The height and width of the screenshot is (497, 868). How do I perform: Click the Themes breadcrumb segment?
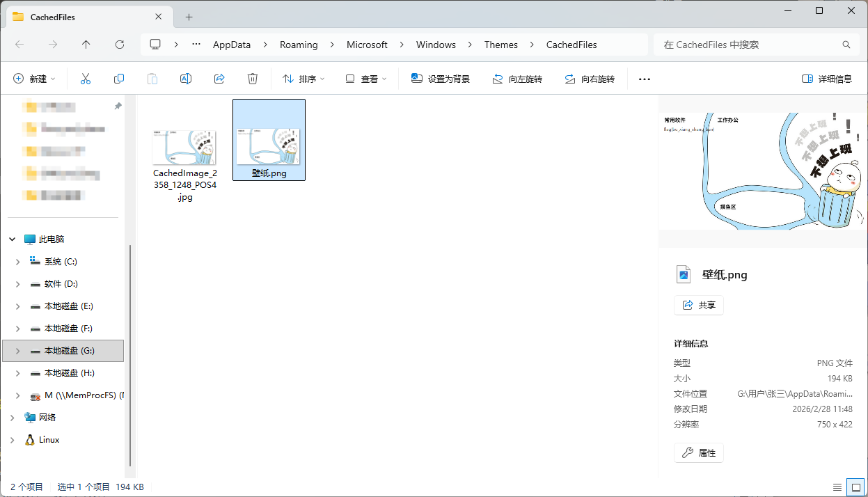pos(500,45)
